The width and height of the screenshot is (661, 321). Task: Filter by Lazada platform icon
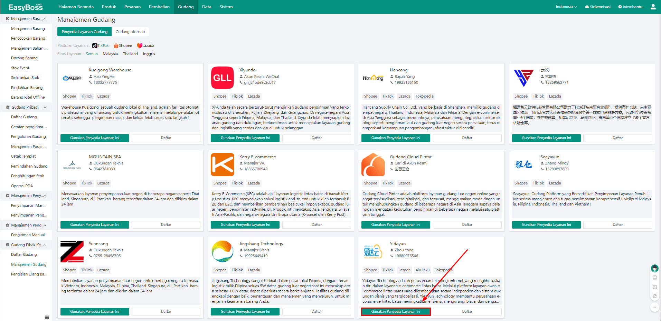coord(140,46)
